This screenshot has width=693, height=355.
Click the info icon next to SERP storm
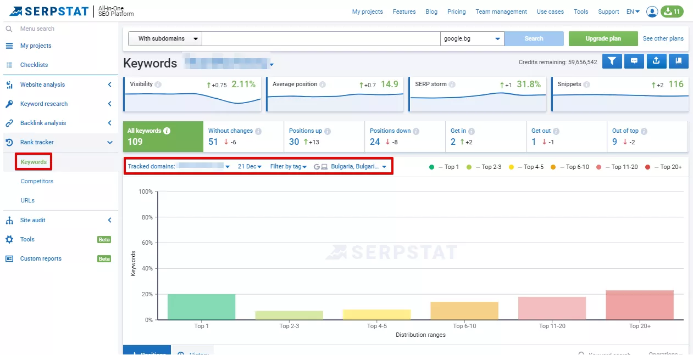(452, 84)
